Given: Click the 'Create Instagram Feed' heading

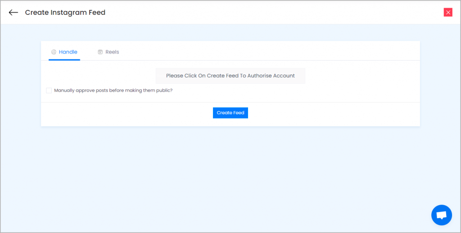Looking at the screenshot, I should pyautogui.click(x=65, y=13).
